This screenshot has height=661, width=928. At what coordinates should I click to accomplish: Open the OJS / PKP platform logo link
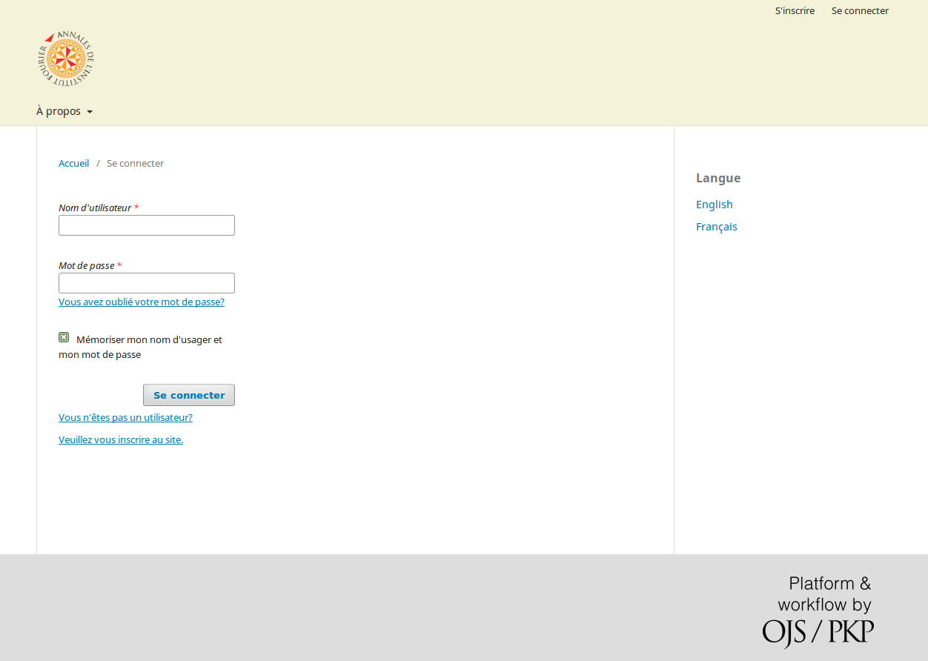point(818,612)
